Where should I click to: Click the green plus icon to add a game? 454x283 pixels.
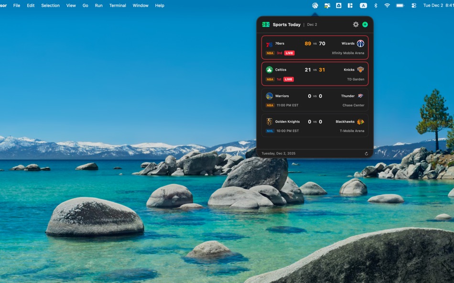[x=365, y=24]
